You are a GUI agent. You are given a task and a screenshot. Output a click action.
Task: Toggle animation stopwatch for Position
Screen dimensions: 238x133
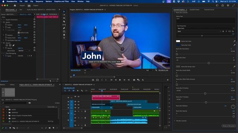tap(6, 25)
